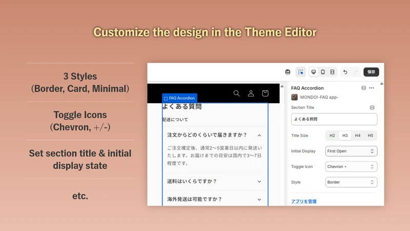Click the アプリを管理 link
This screenshot has height=231, width=410.
click(304, 201)
